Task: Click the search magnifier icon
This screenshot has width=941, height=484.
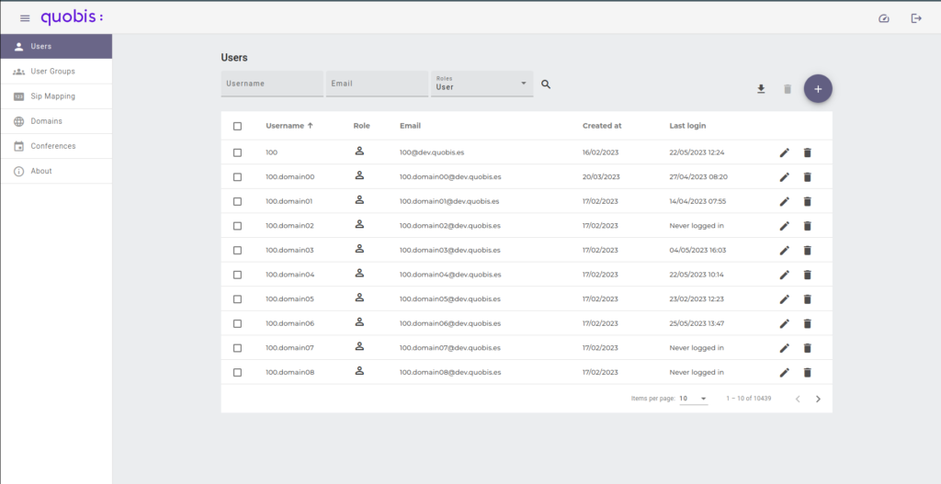Action: pos(546,84)
